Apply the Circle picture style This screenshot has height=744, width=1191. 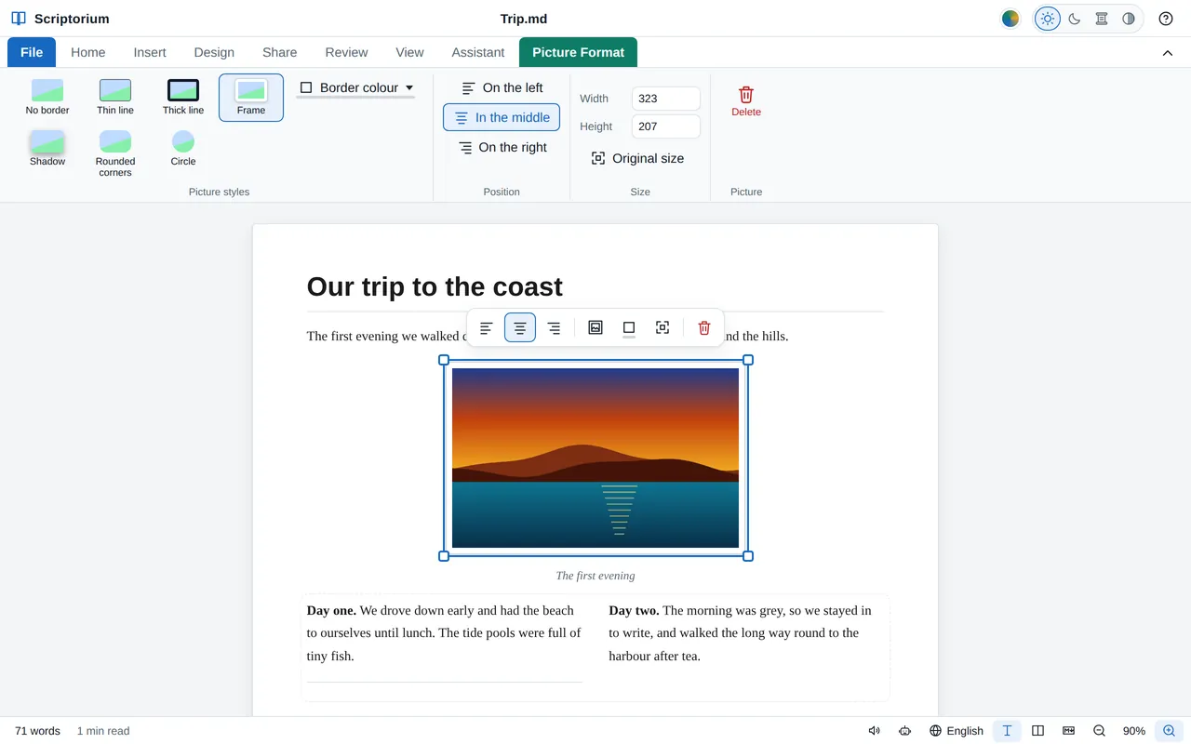coord(183,149)
